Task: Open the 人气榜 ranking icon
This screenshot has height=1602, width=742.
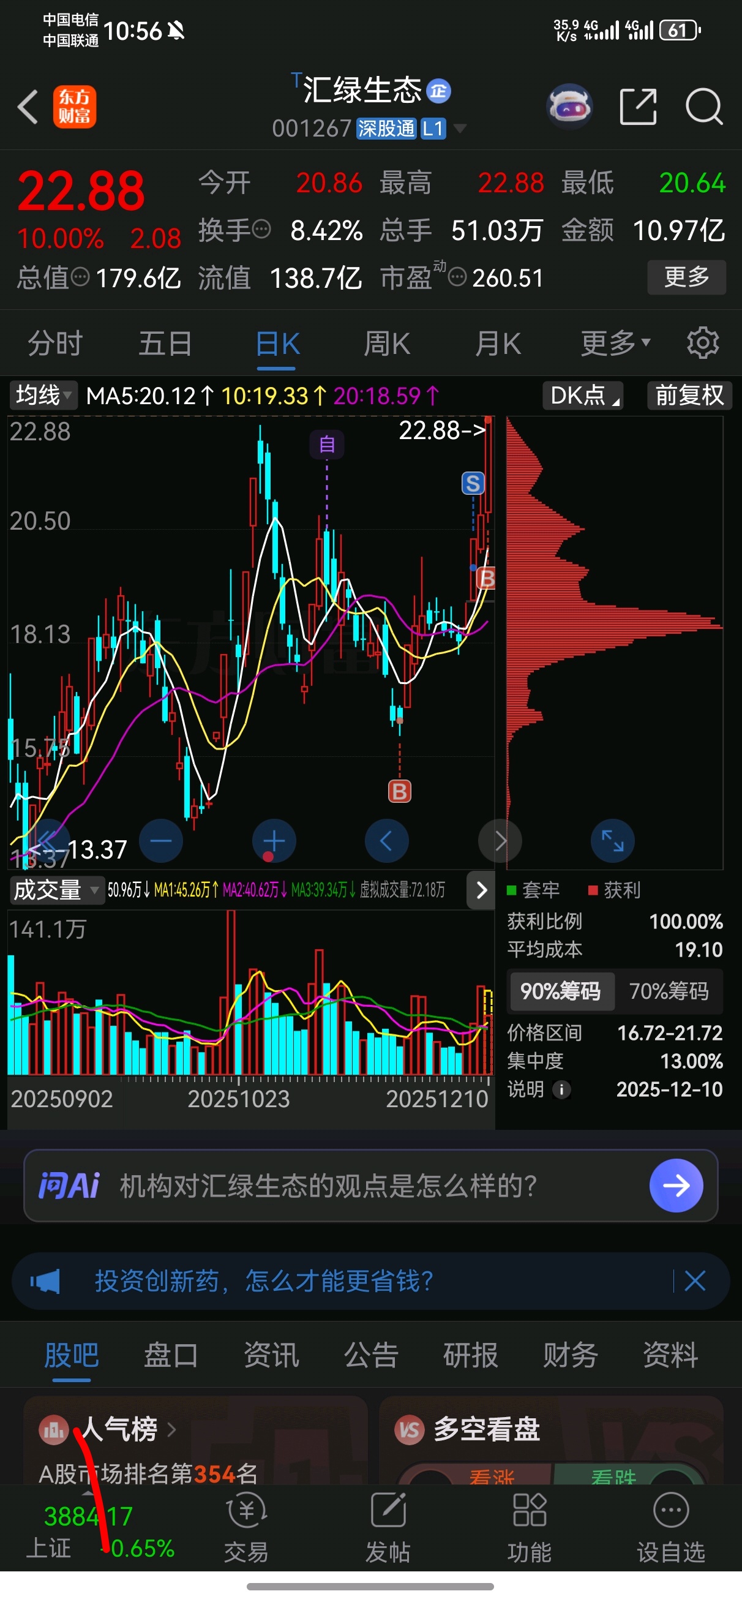Action: tap(54, 1429)
